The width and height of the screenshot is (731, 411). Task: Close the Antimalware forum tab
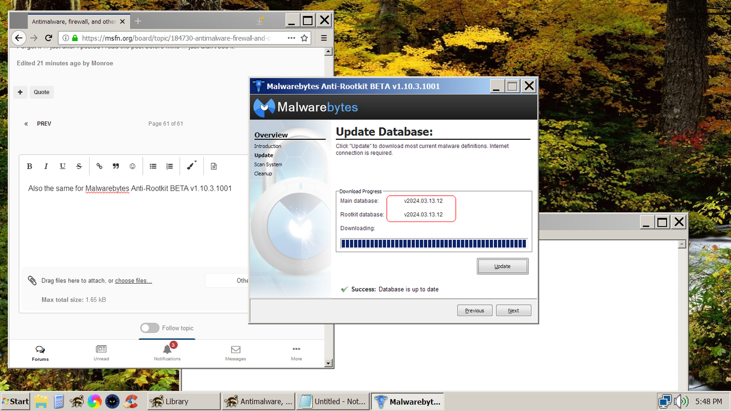(x=122, y=22)
